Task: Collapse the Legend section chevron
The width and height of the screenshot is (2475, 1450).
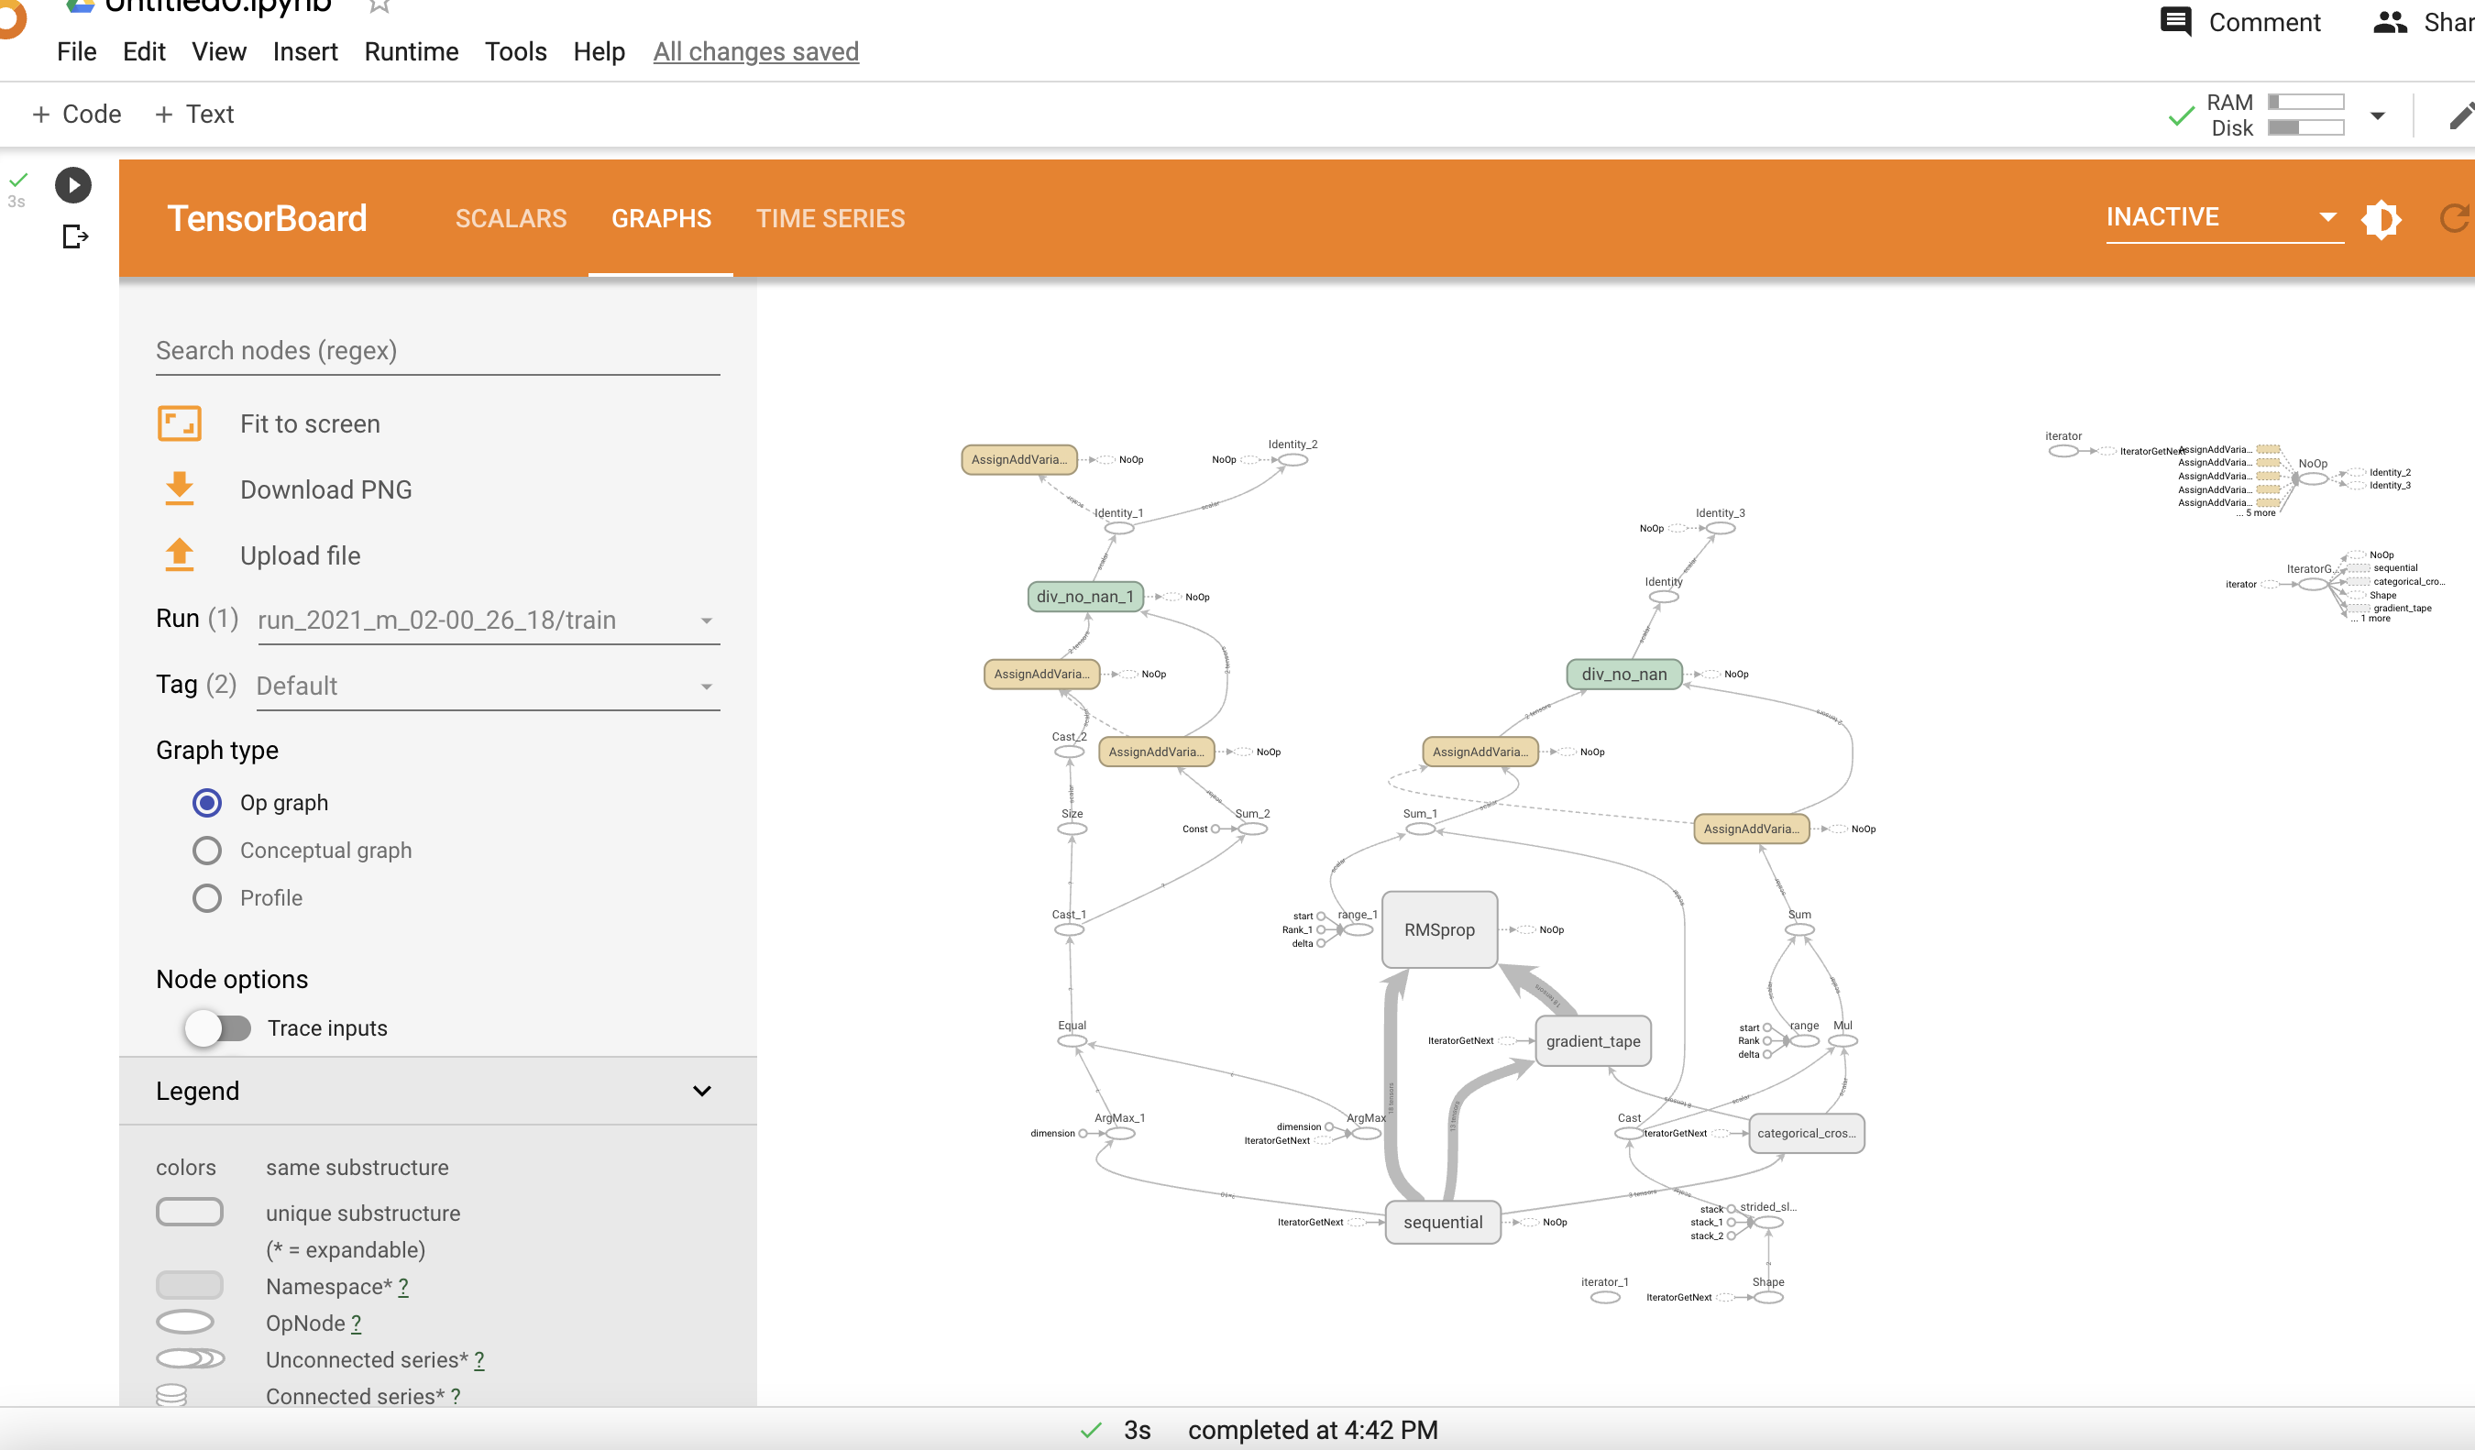Action: 701,1091
